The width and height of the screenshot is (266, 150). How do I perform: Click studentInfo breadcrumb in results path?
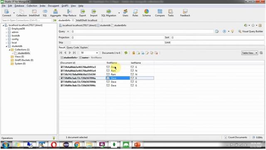click(69, 57)
